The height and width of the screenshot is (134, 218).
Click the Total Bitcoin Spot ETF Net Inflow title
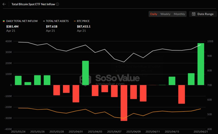click(33, 4)
